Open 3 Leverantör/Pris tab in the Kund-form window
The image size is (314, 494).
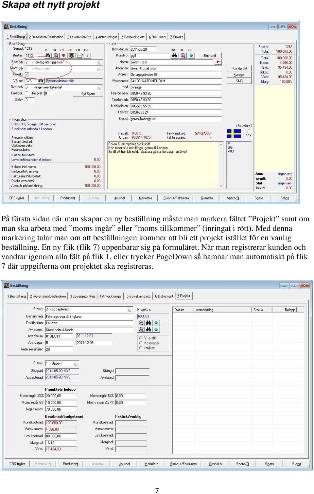tap(79, 37)
